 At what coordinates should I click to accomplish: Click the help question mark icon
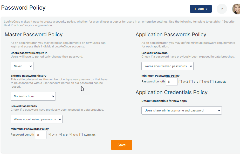(222, 9)
